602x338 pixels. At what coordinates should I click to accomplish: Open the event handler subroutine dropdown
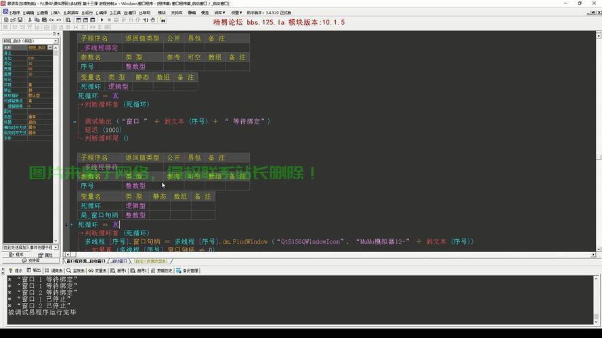pyautogui.click(x=56, y=247)
